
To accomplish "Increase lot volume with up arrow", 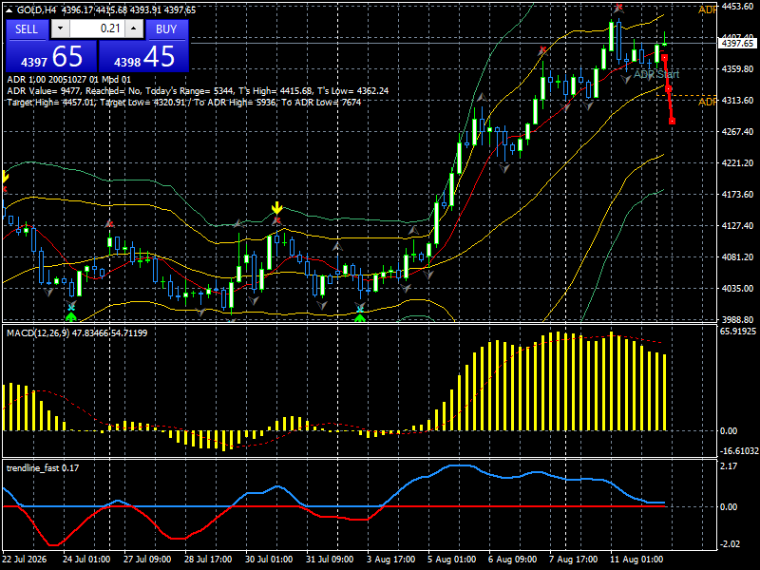I will click(134, 28).
